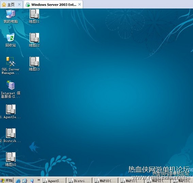Select the 2.Distrib... desktop shortcut
This screenshot has width=193, height=183.
click(x=11, y=135)
